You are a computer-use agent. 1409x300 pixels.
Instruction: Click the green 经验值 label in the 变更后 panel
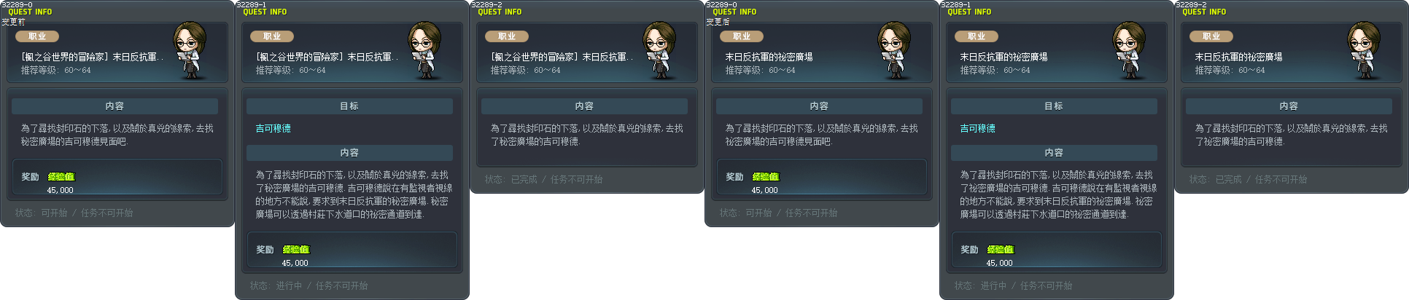[x=765, y=177]
